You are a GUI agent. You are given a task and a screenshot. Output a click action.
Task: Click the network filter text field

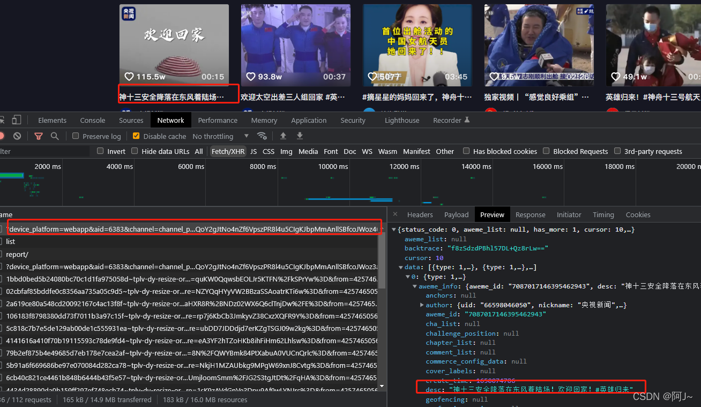coord(45,151)
